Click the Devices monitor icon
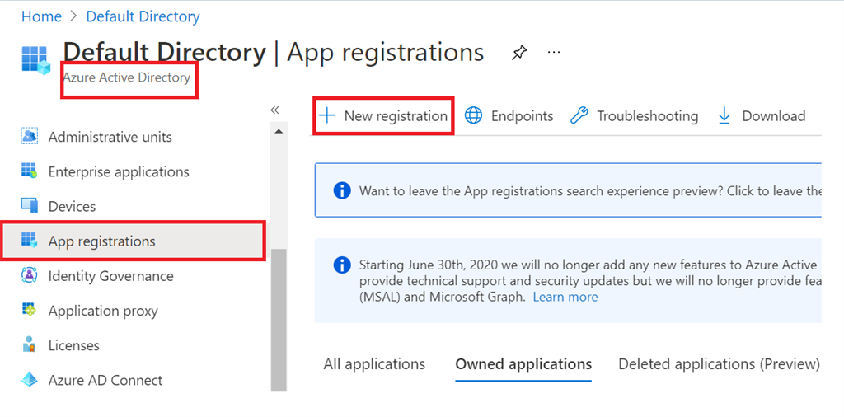844x417 pixels. point(30,206)
